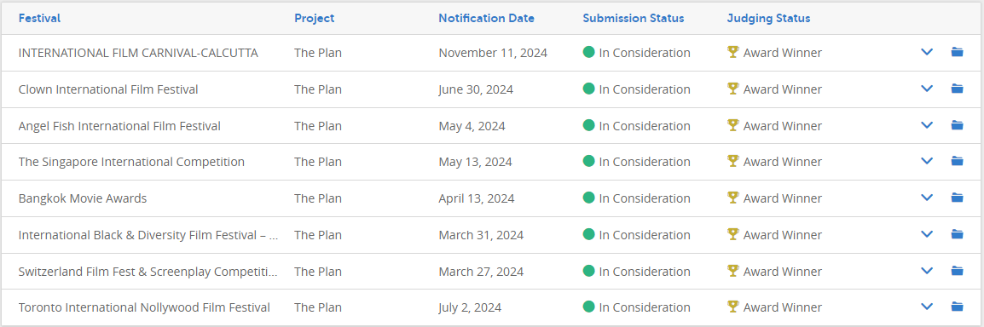Viewport: 984px width, 327px height.
Task: Sort by Notification Date column
Action: click(486, 18)
